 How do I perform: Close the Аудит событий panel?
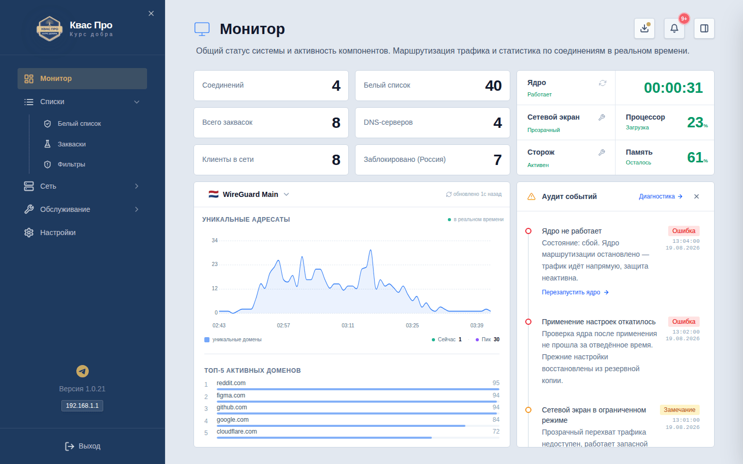coord(697,196)
